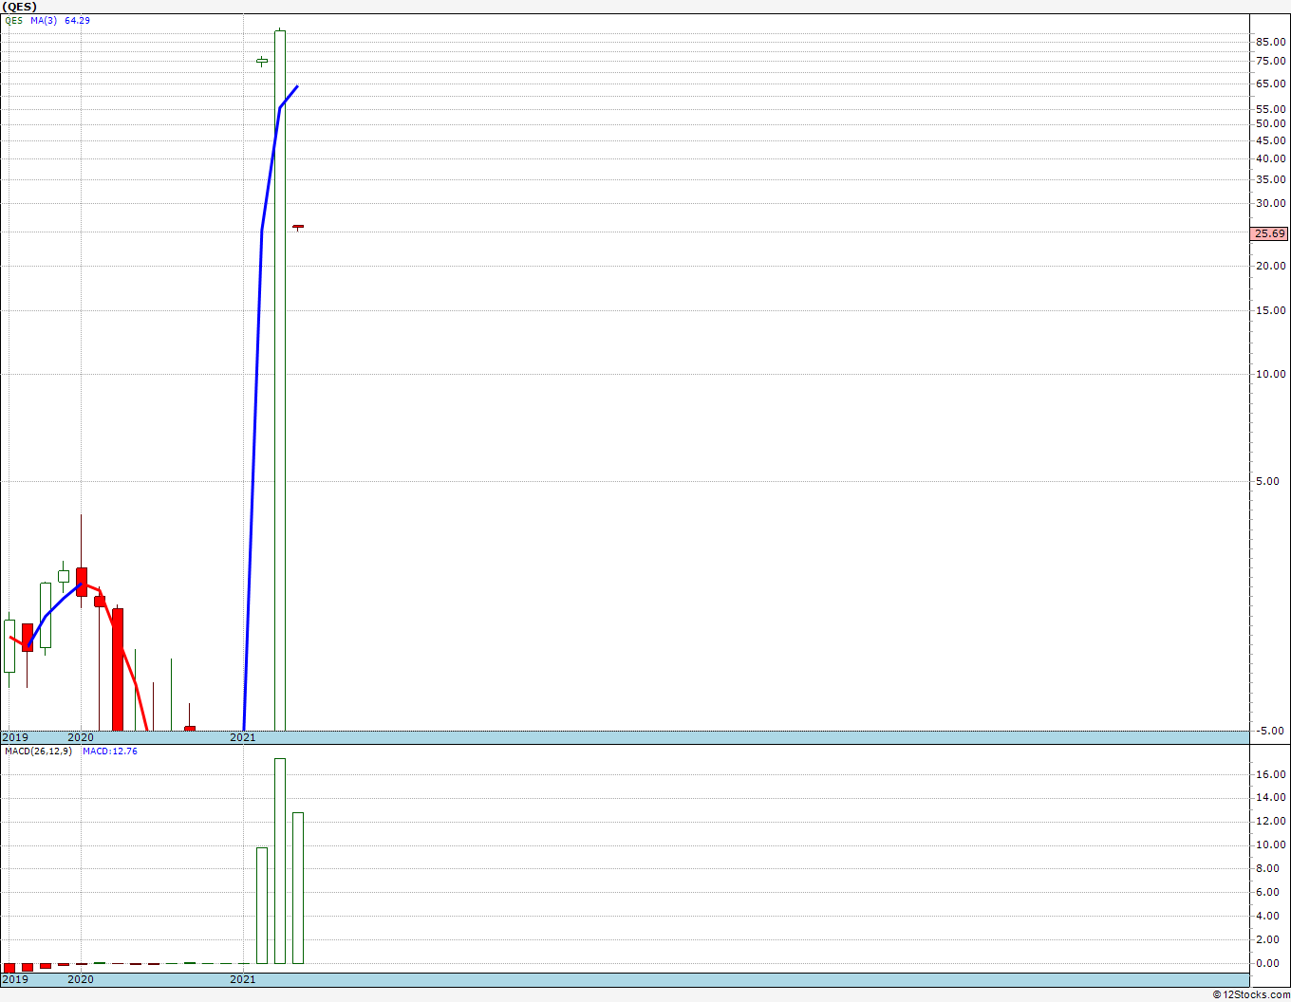The width and height of the screenshot is (1291, 1002).
Task: Click the 30.00 price axis label
Action: click(x=1270, y=203)
